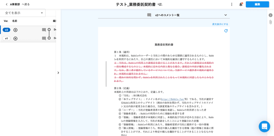Click the back chevron arrow
The width and height of the screenshot is (274, 136).
(7, 4)
